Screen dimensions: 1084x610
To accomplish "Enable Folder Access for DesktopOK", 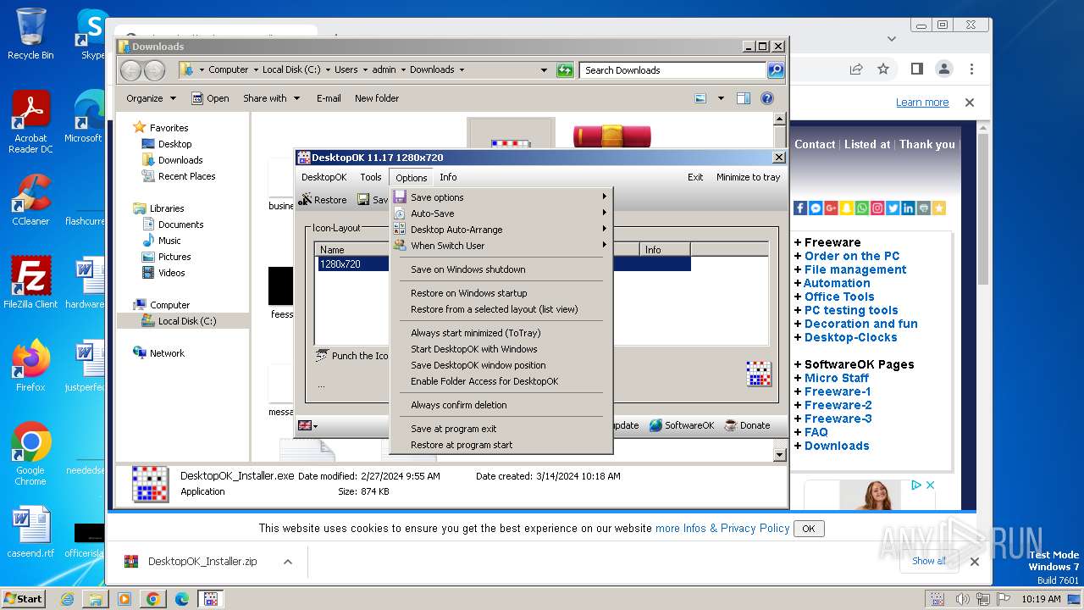I will [501, 381].
